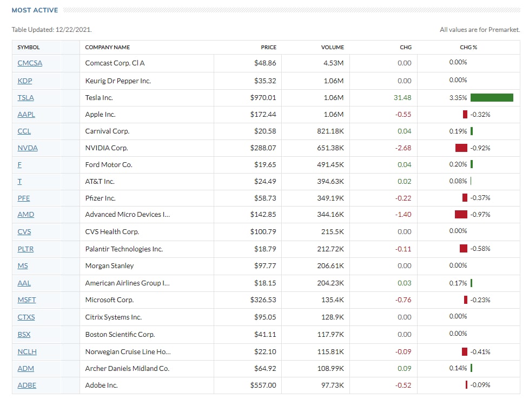Click the AMD ticker link
529x399 pixels.
(25, 215)
